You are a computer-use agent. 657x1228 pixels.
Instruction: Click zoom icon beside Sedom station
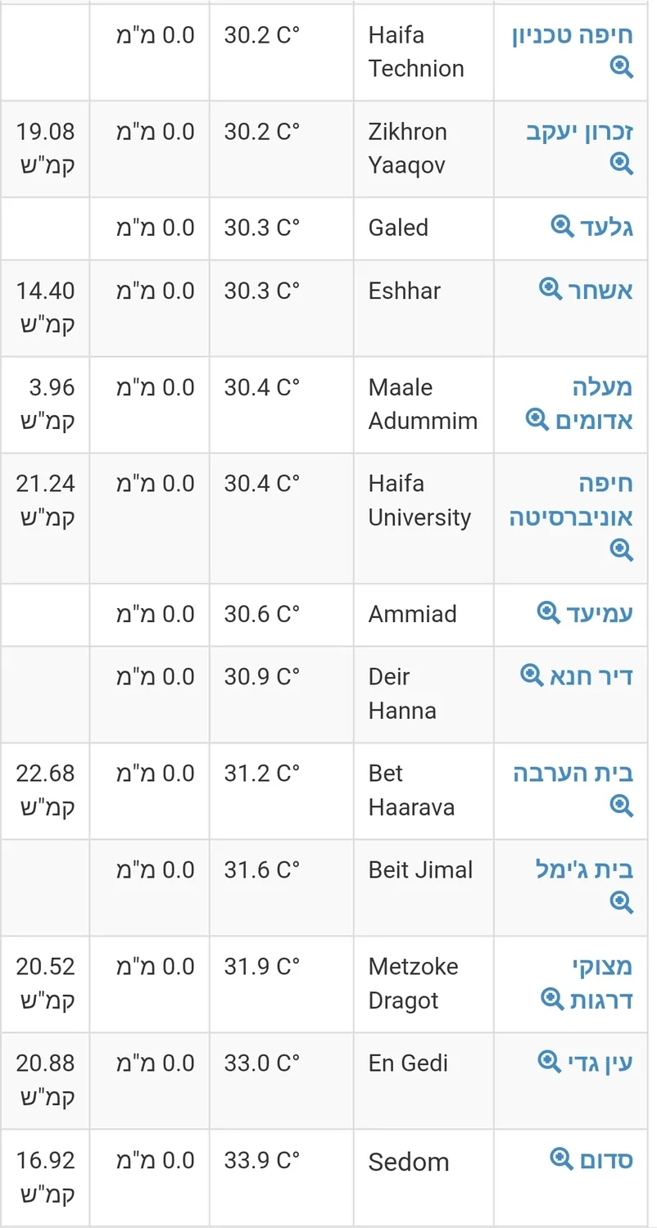pyautogui.click(x=561, y=1158)
